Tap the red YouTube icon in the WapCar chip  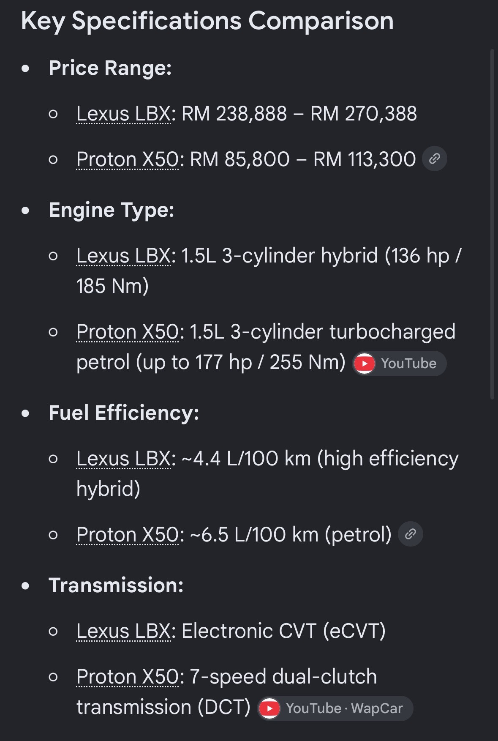click(x=269, y=708)
